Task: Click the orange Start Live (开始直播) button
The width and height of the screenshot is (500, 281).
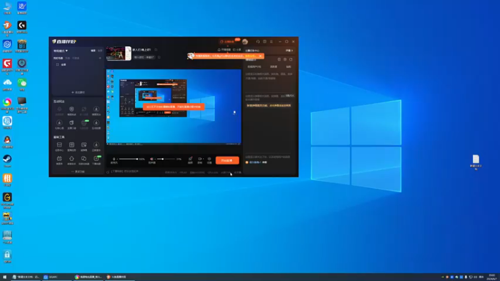Action: click(x=227, y=160)
